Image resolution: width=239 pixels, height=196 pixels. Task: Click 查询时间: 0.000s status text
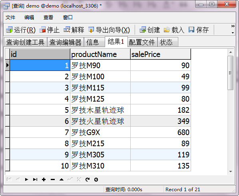coord(124,190)
